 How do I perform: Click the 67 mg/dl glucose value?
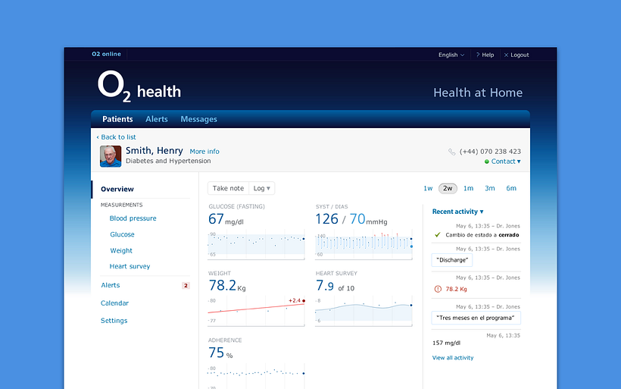(226, 219)
